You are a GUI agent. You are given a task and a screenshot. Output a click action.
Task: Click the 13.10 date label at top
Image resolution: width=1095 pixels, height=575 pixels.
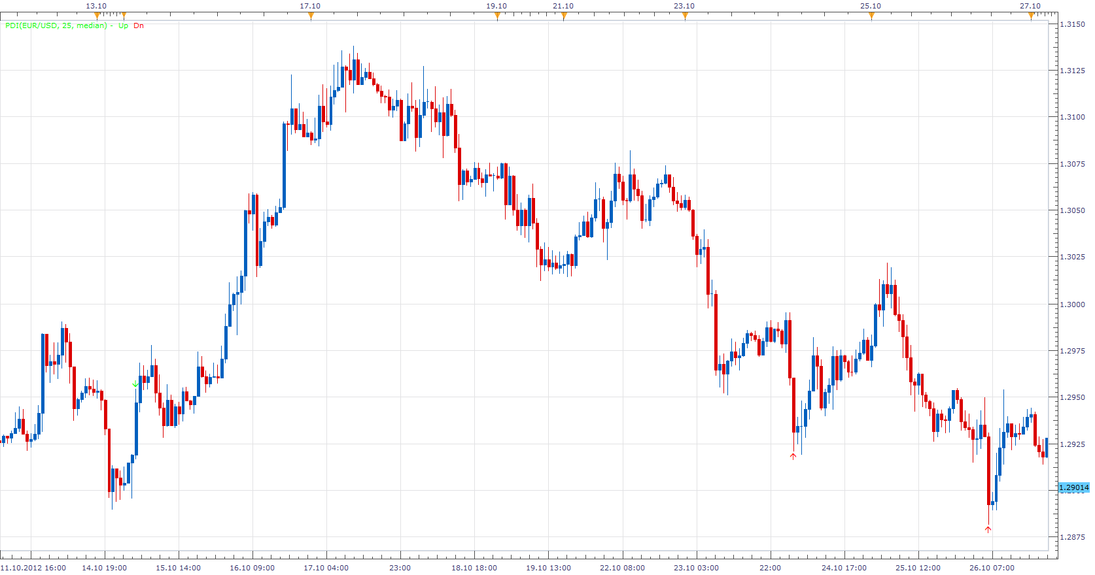click(96, 6)
